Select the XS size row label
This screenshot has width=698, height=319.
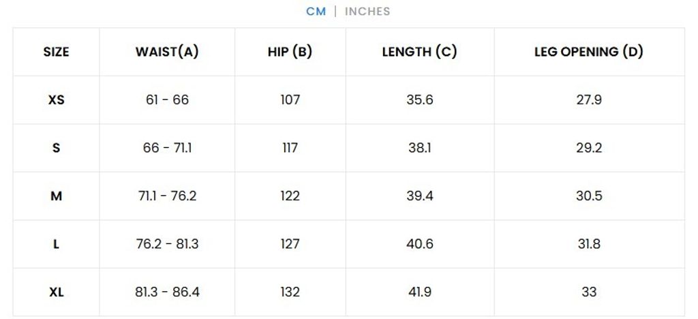coord(56,100)
